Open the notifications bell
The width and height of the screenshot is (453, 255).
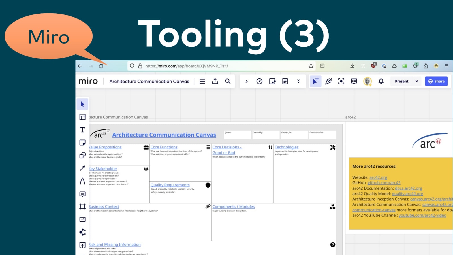[x=381, y=81]
